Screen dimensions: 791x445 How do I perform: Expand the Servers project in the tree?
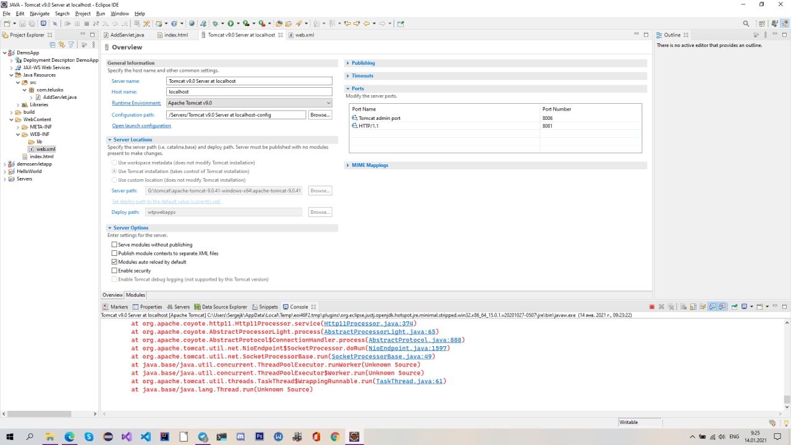[x=5, y=179]
